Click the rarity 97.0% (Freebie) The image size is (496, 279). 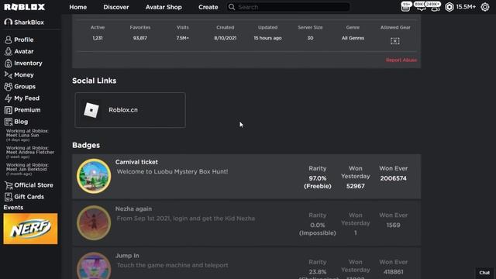coord(318,182)
